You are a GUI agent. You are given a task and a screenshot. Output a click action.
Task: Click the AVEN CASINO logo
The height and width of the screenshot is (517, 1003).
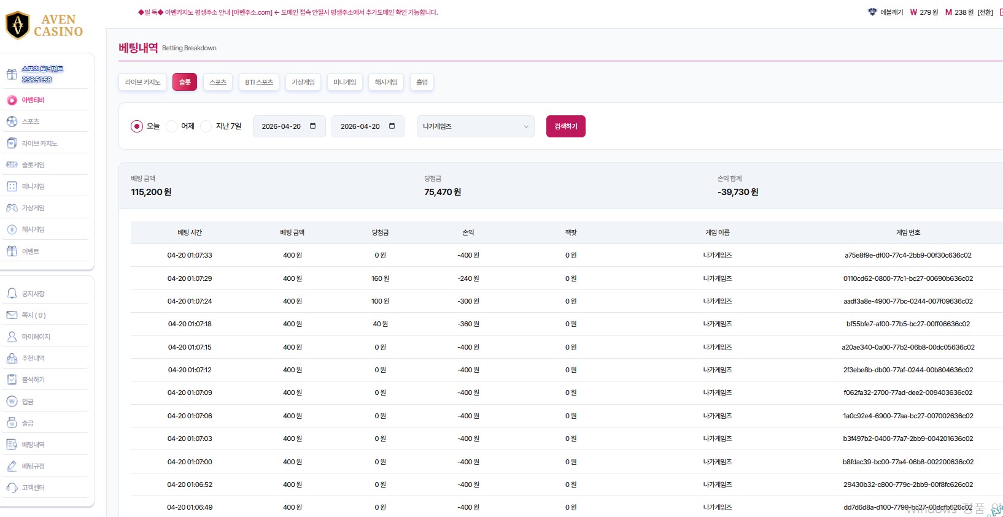(x=44, y=26)
